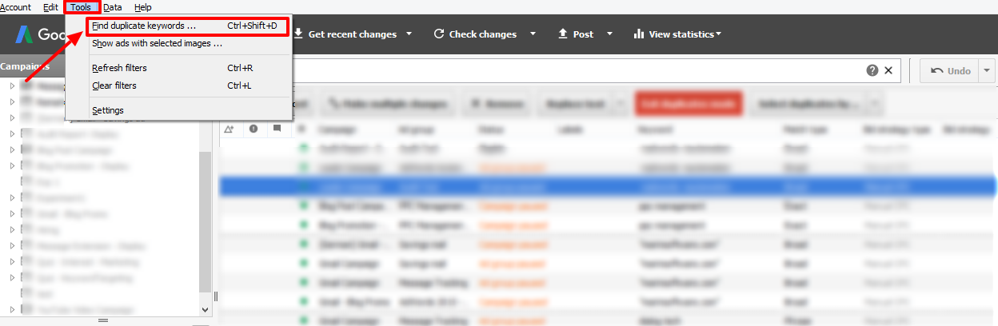The width and height of the screenshot is (998, 326).
Task: Click the red button in the keyword toolbar
Action: coord(689,104)
